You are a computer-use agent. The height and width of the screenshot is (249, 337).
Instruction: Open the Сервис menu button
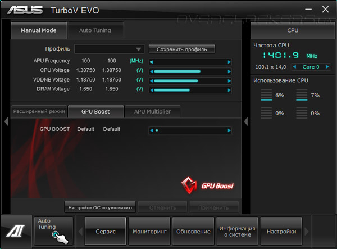coord(106,231)
